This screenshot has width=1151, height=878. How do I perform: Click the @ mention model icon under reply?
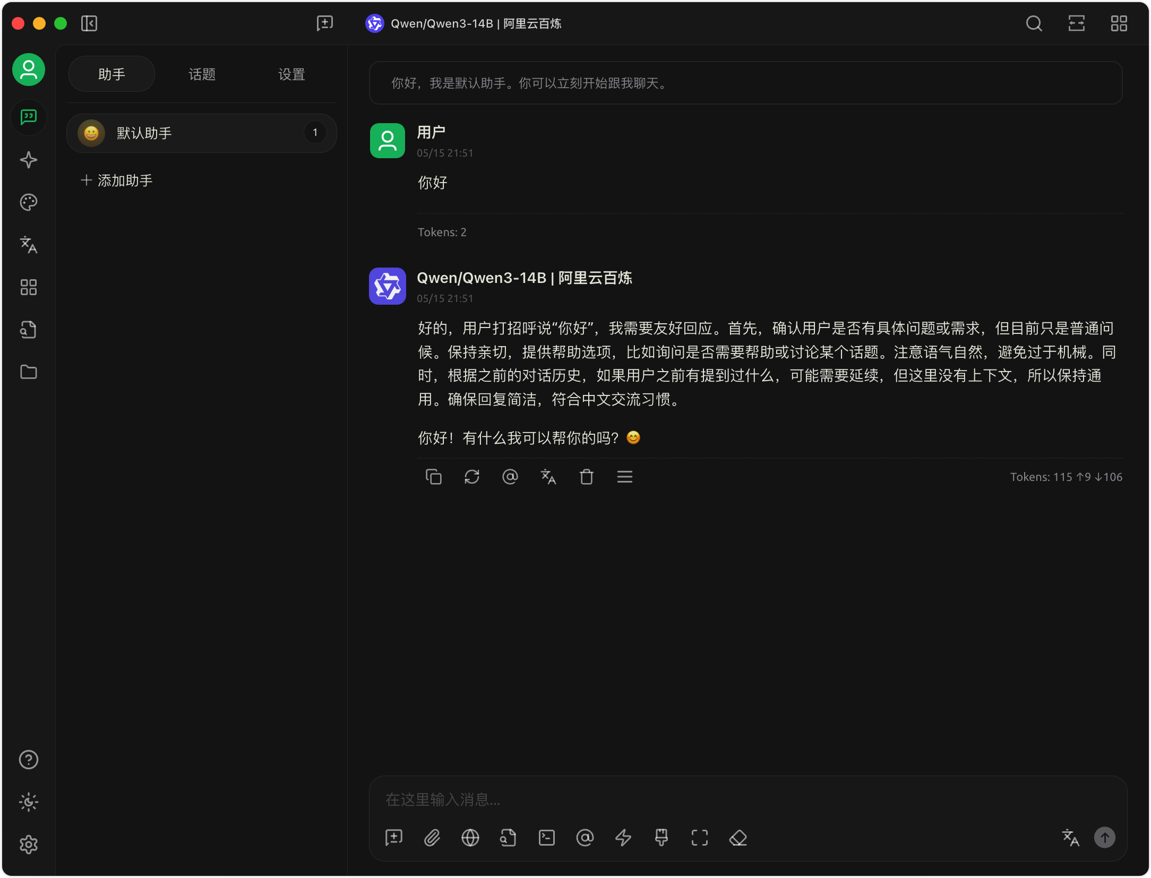click(x=510, y=477)
